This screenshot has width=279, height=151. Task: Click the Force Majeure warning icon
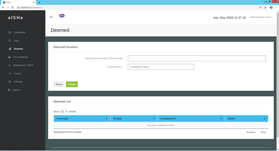pyautogui.click(x=10, y=57)
